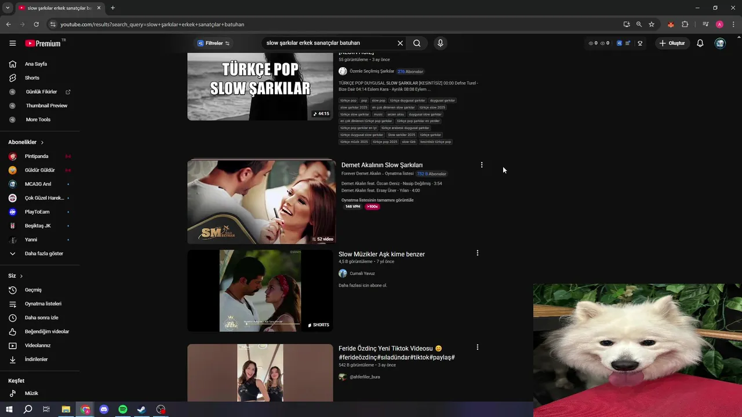This screenshot has height=417, width=742.
Task: Open Günlük Fikirler
Action: click(41, 92)
